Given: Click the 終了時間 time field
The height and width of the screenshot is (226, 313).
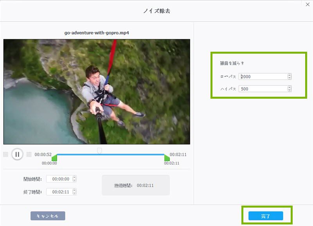Looking at the screenshot, I should 59,192.
